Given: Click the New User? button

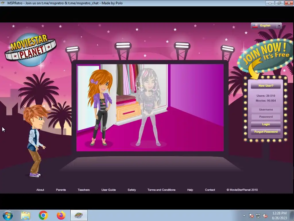Looking at the screenshot, I should click(266, 86).
